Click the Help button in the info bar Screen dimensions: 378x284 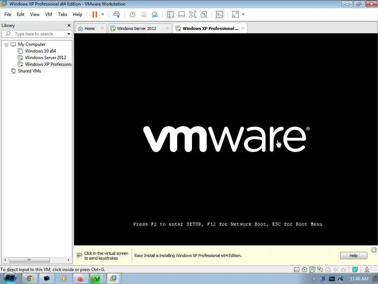coord(353,256)
